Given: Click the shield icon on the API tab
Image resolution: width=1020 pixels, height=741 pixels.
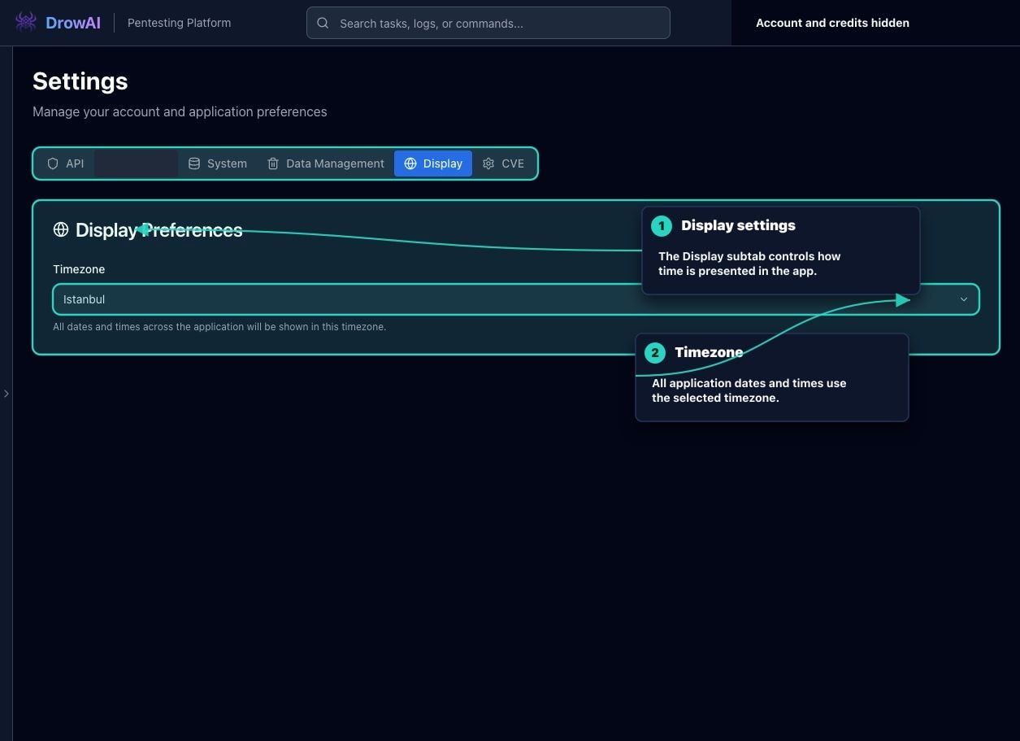Looking at the screenshot, I should point(53,163).
